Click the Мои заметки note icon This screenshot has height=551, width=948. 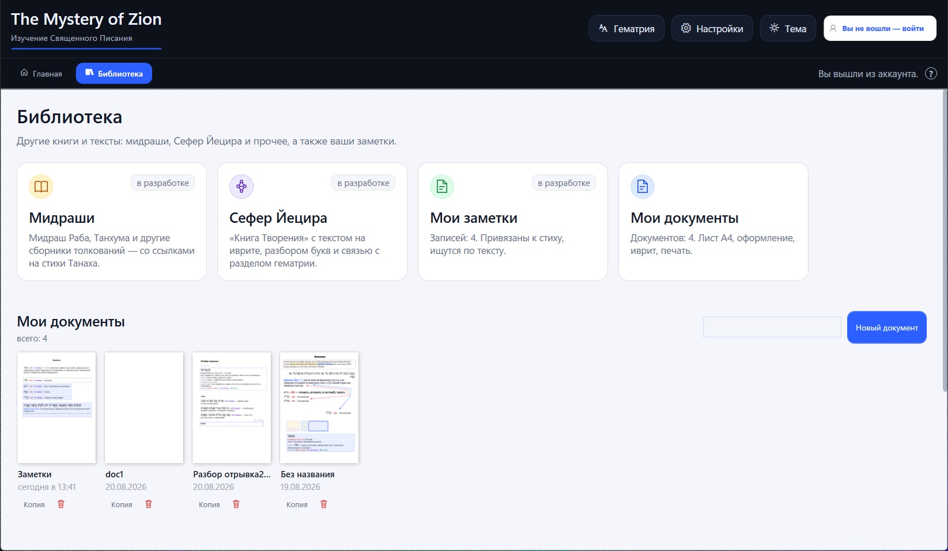(442, 187)
